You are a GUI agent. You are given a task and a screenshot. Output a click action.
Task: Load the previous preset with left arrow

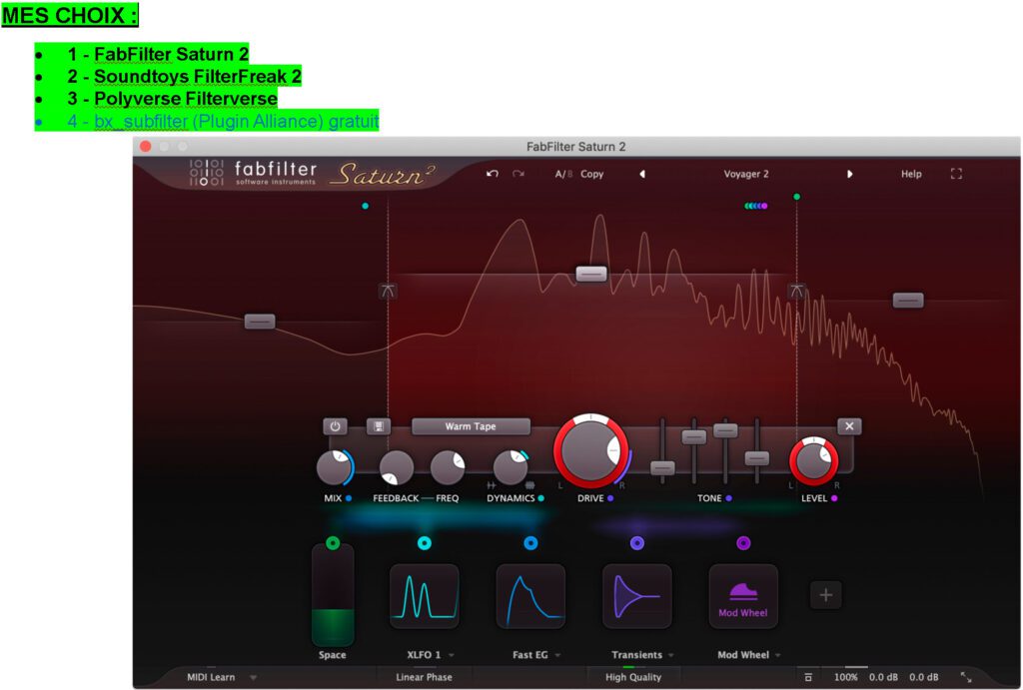point(642,174)
